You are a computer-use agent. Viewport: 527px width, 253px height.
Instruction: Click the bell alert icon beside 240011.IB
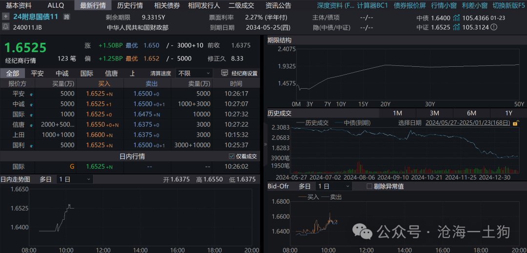(5, 28)
